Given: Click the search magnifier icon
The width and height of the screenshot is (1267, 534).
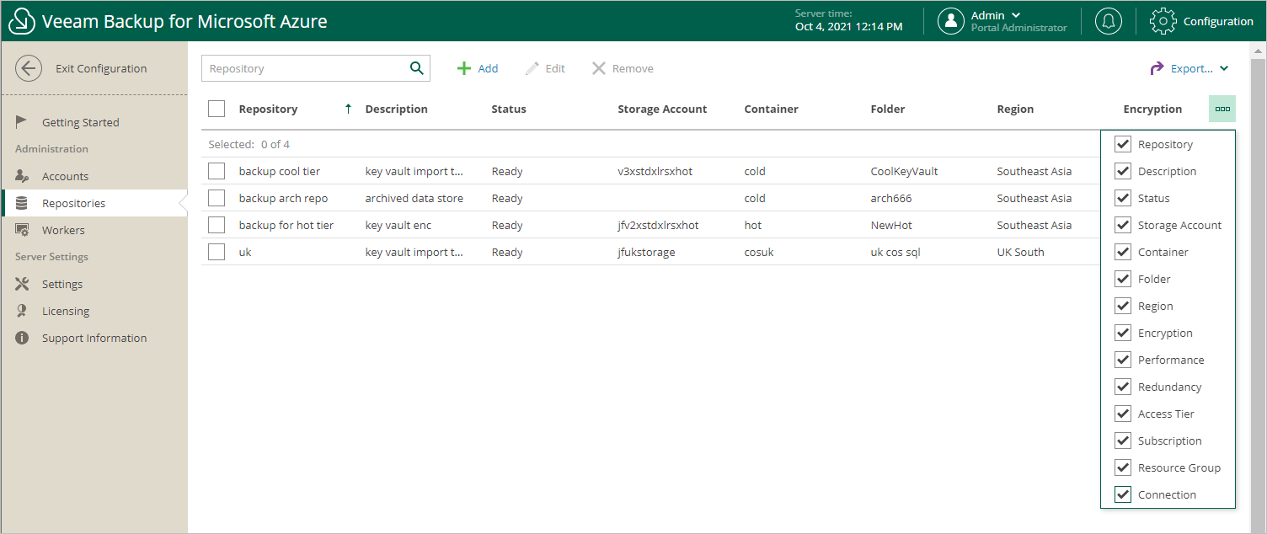Looking at the screenshot, I should point(416,68).
